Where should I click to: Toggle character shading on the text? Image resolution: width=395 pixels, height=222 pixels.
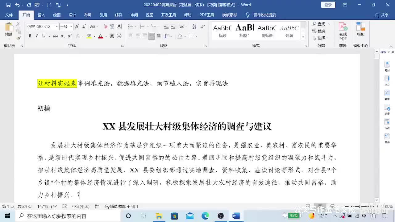[112, 36]
